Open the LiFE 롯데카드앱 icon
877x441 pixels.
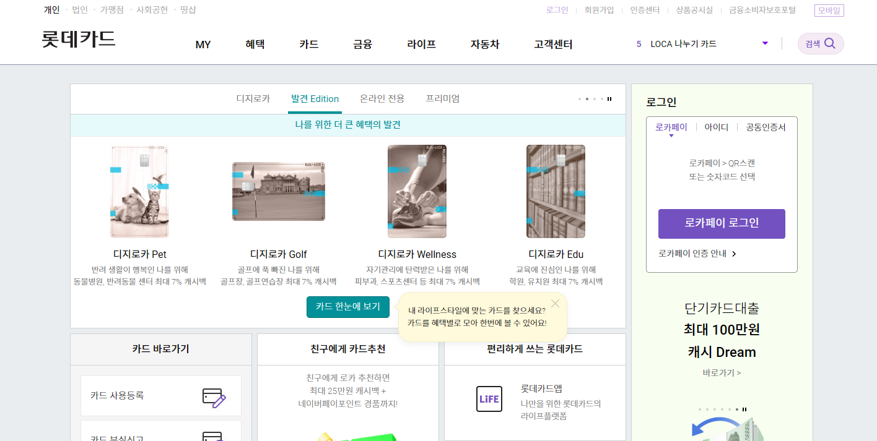click(489, 399)
